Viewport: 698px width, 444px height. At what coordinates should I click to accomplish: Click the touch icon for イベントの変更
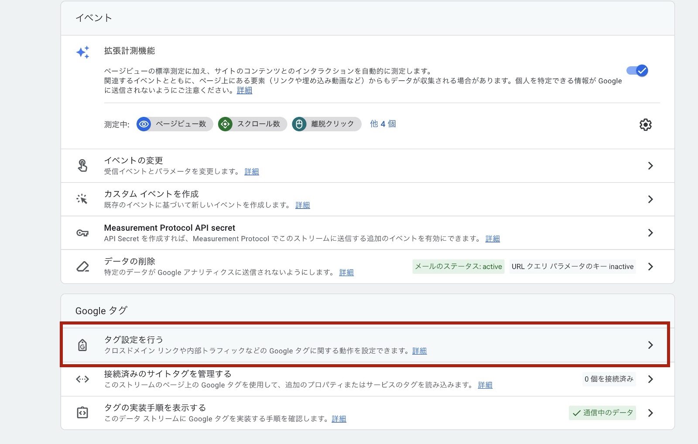click(x=82, y=166)
